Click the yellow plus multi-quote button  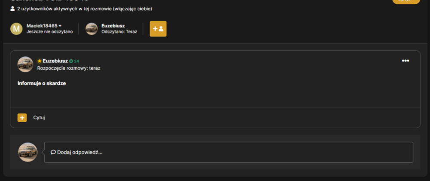pos(22,118)
